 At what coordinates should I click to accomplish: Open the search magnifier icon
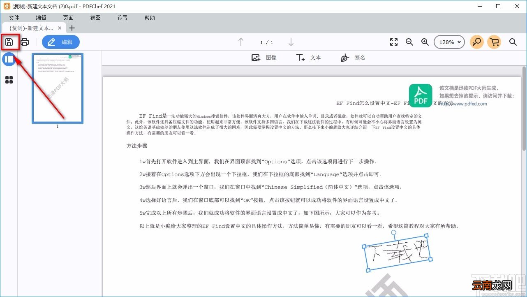pyautogui.click(x=513, y=42)
